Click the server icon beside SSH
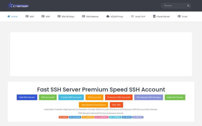The image size is (202, 126). pos(27,16)
